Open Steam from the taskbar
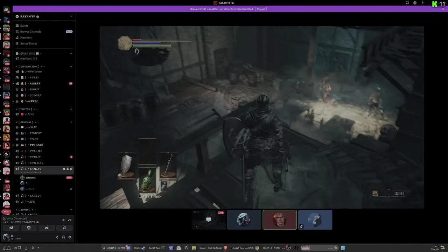The height and width of the screenshot is (252, 448). tap(139, 248)
